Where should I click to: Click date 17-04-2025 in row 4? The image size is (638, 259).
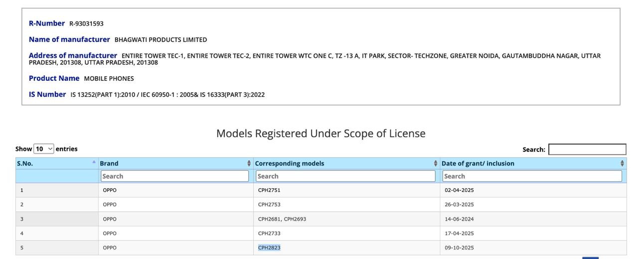459,234
